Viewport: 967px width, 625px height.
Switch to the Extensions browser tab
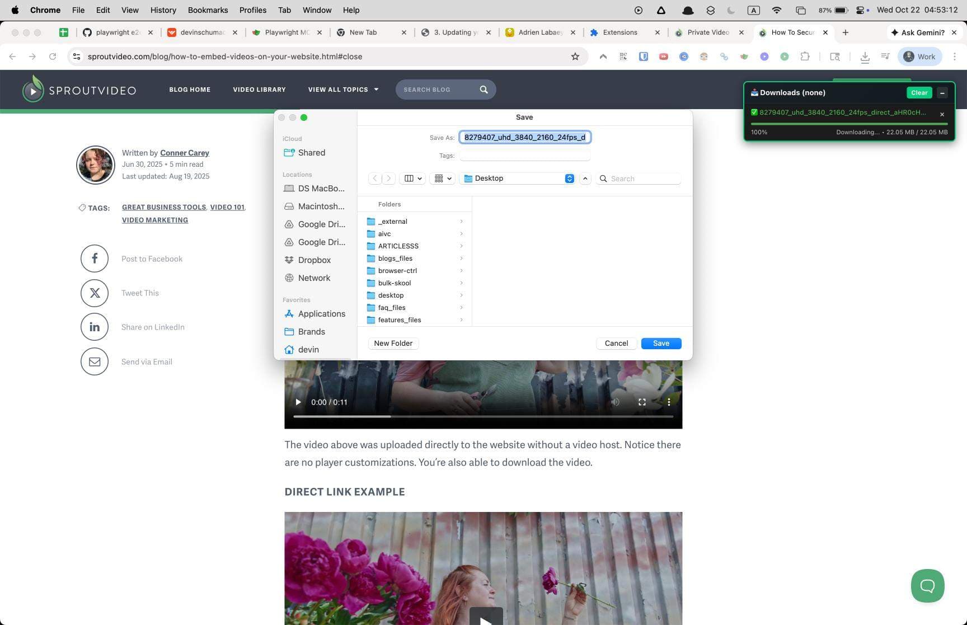click(x=621, y=32)
